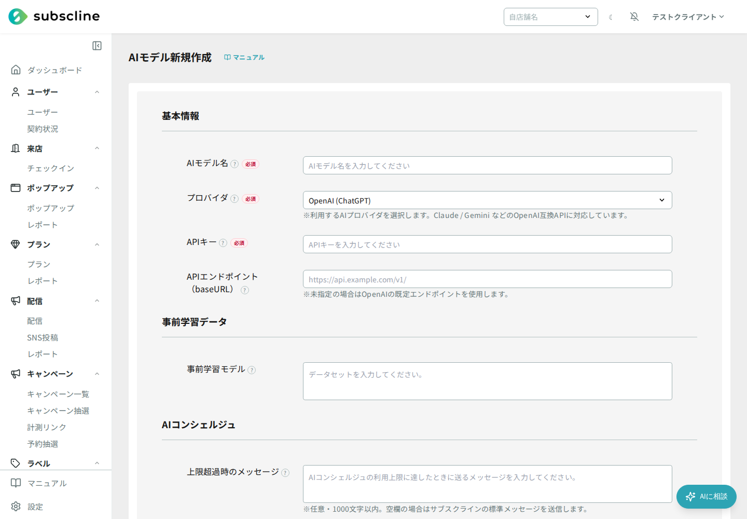Screen dimensions: 747x519
Task: Open キャンペーン抽選 in the sidebar
Action: click(58, 411)
